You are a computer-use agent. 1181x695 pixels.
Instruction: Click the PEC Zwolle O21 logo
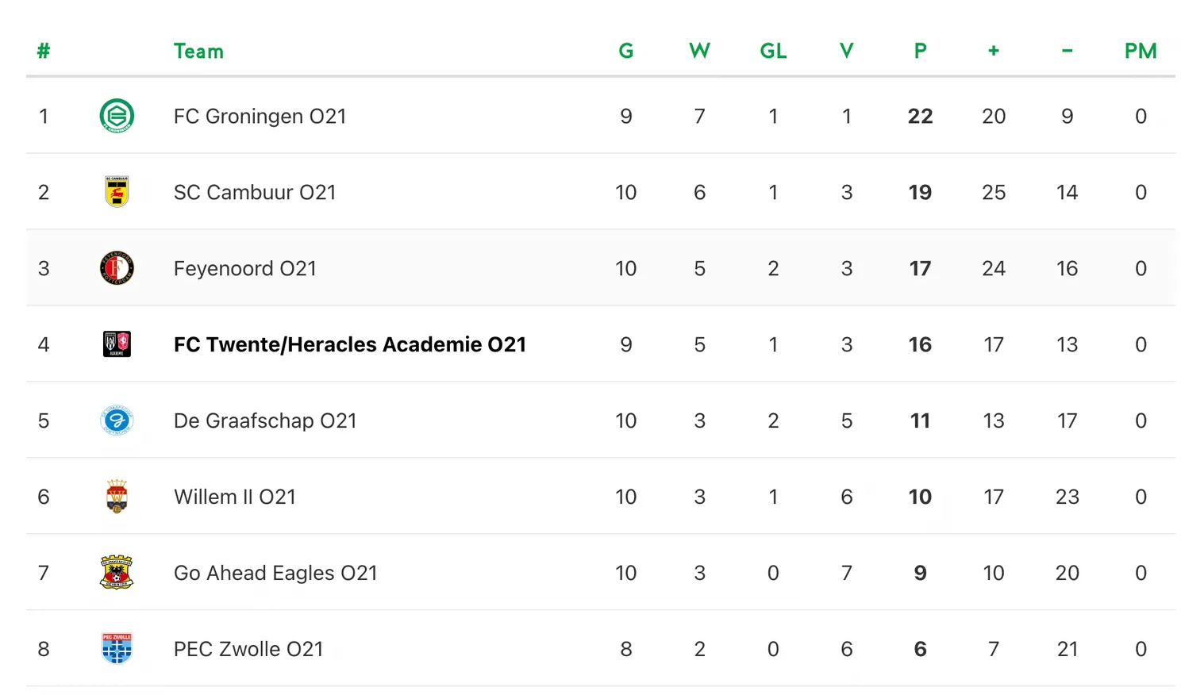117,649
